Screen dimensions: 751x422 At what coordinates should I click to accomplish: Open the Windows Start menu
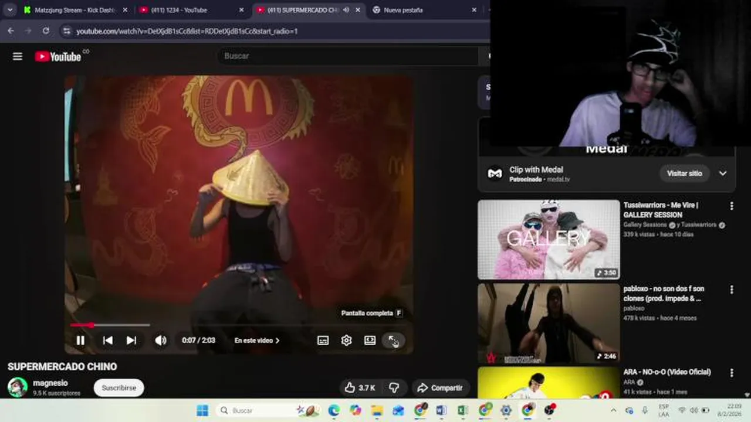point(202,410)
